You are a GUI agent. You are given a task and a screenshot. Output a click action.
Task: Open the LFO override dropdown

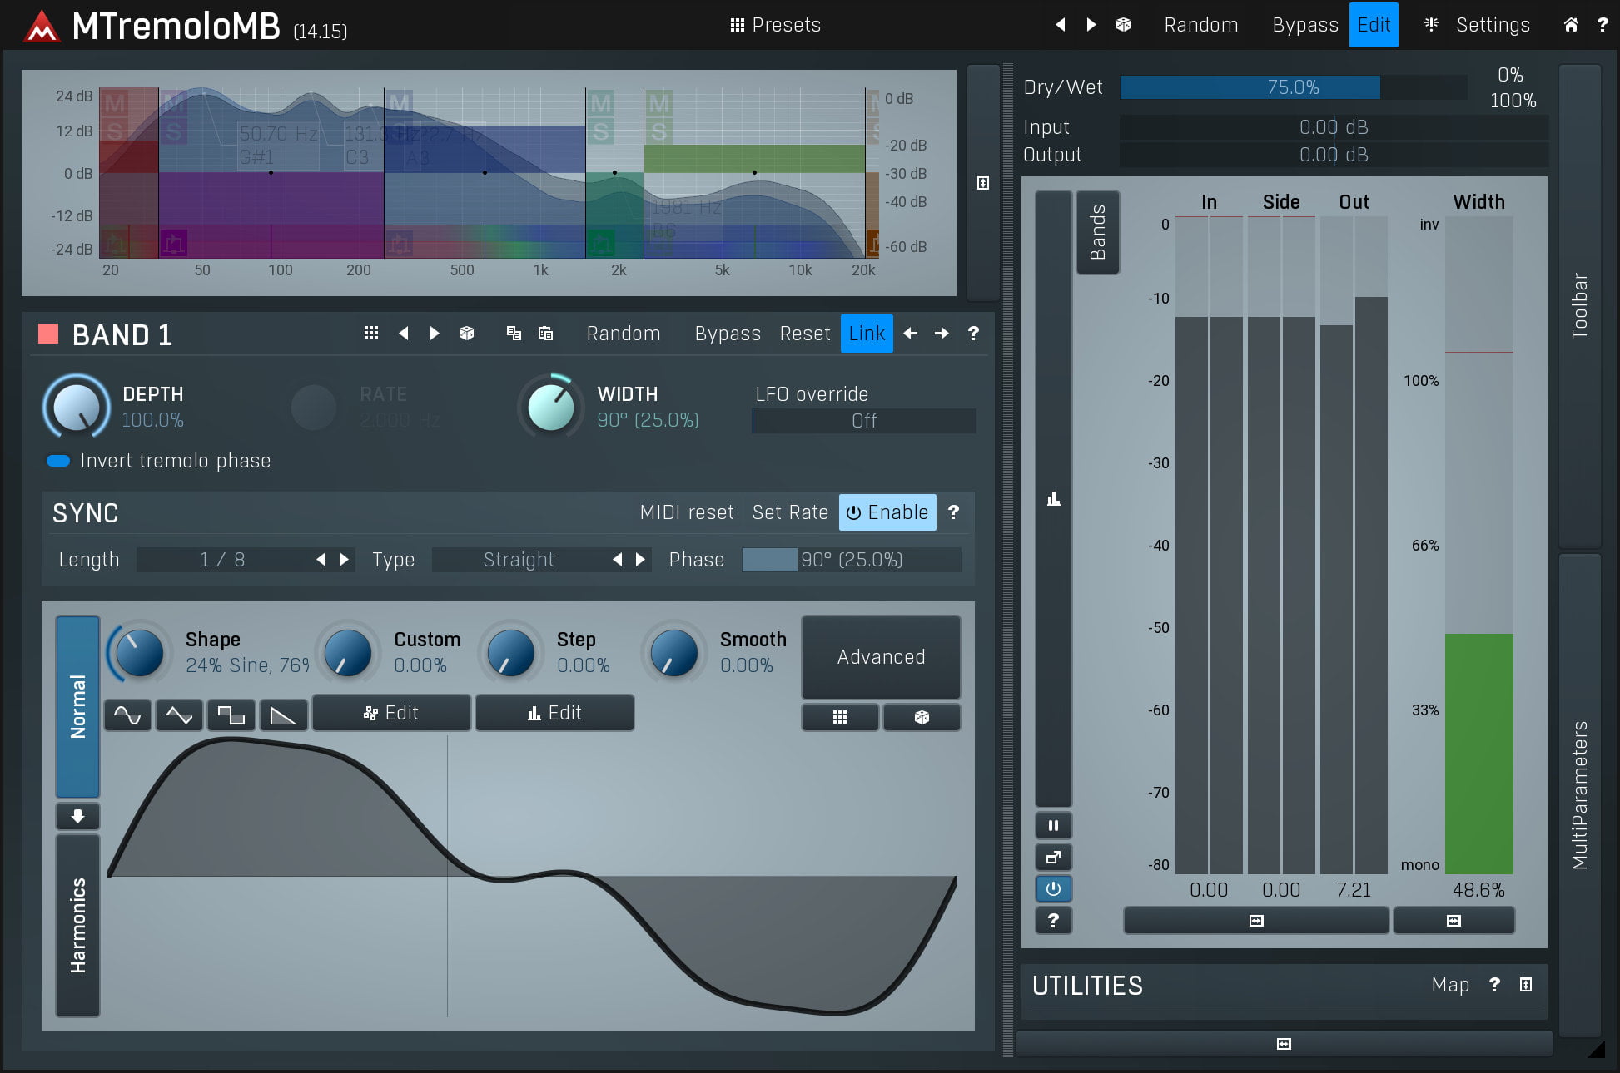click(864, 421)
